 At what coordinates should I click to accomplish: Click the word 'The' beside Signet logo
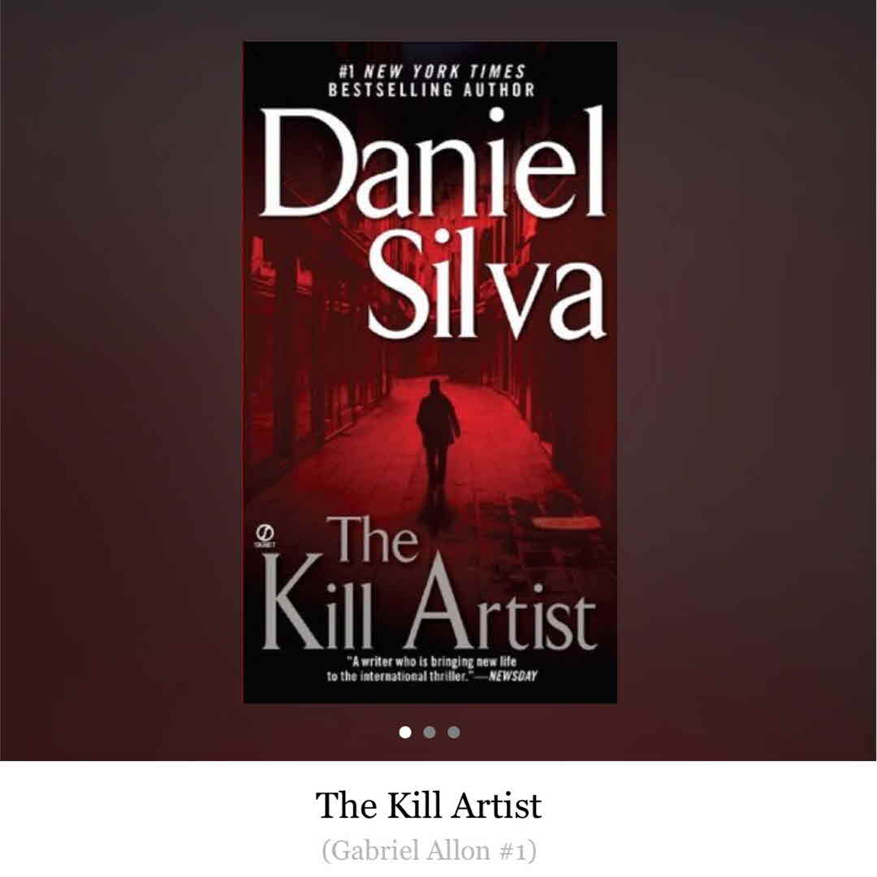373,540
